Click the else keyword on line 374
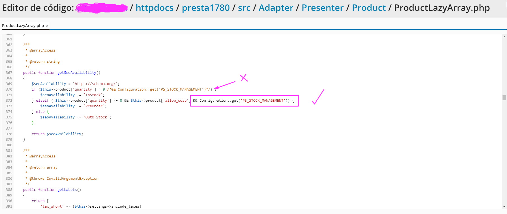This screenshot has width=507, height=214. coord(40,112)
